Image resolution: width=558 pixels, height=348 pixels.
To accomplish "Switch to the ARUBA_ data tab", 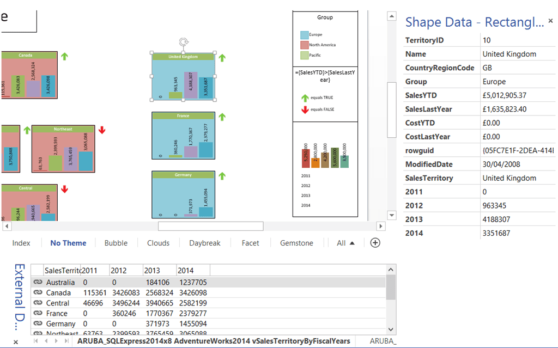I will click(383, 340).
